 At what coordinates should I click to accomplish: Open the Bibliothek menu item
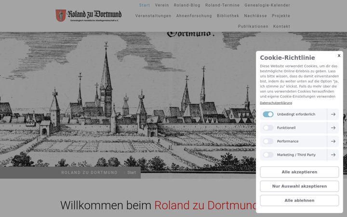(228, 16)
